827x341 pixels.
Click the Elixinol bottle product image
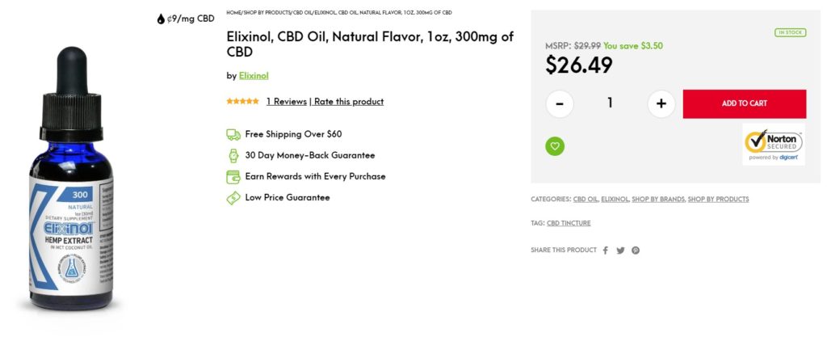click(x=72, y=179)
